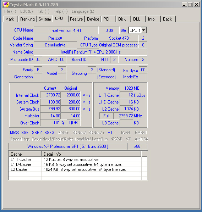Click the SSE3 feature label
202x212 pixels.
point(49,133)
